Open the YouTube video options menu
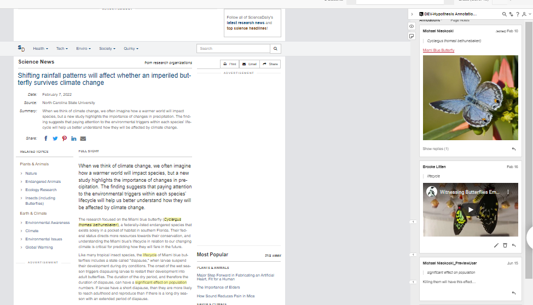Viewport: 533px width, 305px height. pyautogui.click(x=508, y=192)
